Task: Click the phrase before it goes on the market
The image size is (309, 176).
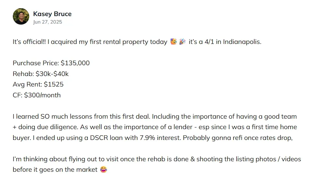Action: point(55,170)
